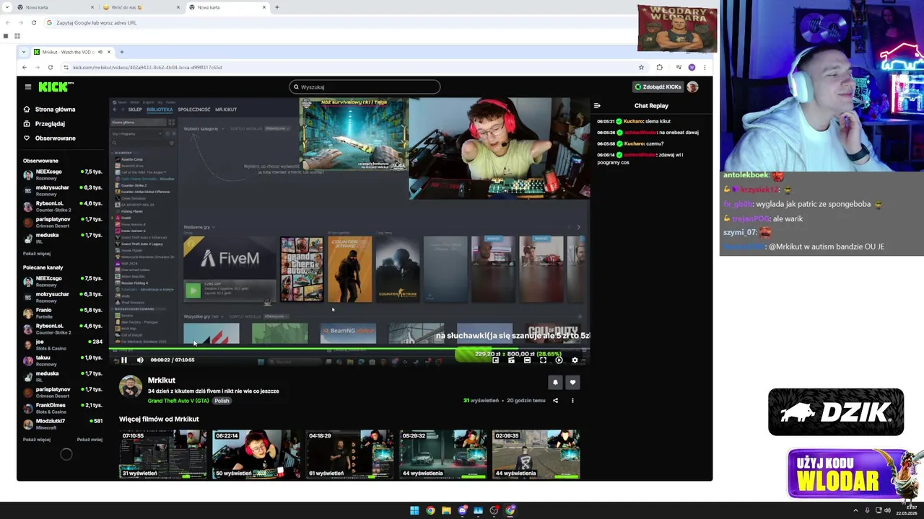Follow Mrkikut with heart button
The height and width of the screenshot is (519, 924).
pyautogui.click(x=572, y=382)
